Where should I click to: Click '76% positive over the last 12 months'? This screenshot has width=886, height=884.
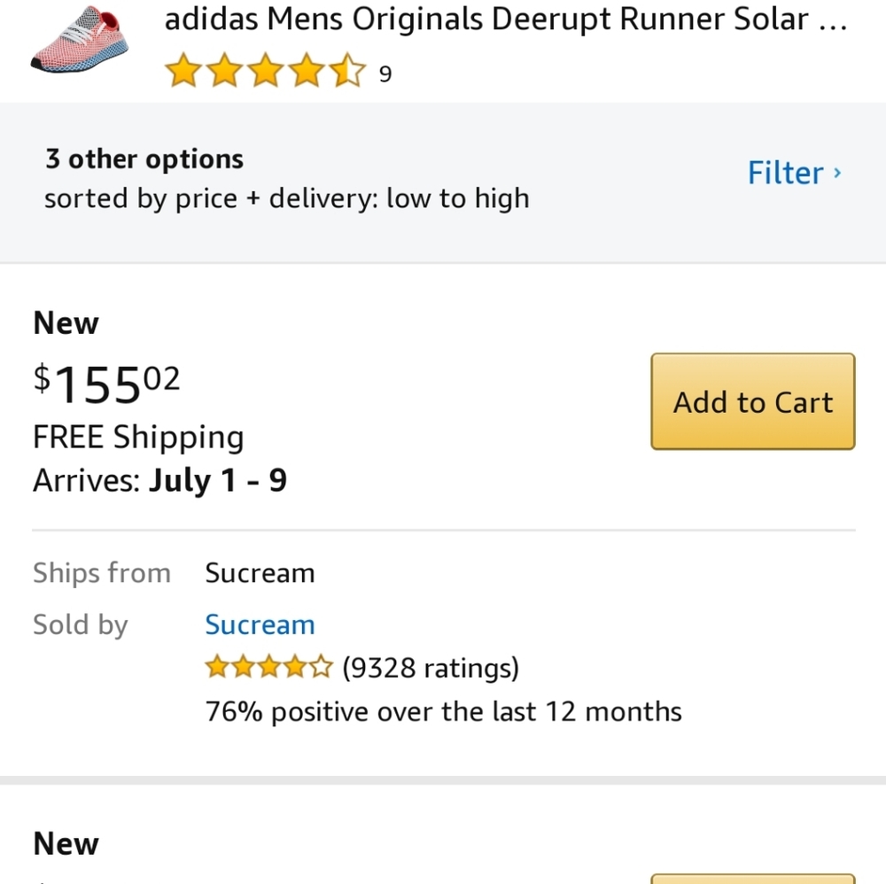(443, 710)
